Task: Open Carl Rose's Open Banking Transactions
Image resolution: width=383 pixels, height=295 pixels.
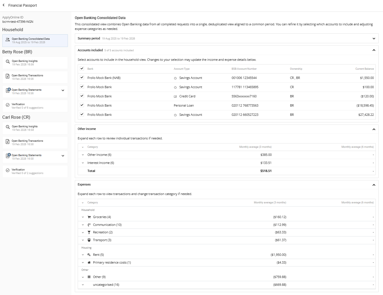Action: tap(35, 143)
